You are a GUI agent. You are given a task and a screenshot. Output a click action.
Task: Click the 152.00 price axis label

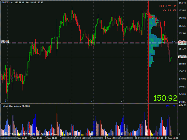[x=182, y=33]
